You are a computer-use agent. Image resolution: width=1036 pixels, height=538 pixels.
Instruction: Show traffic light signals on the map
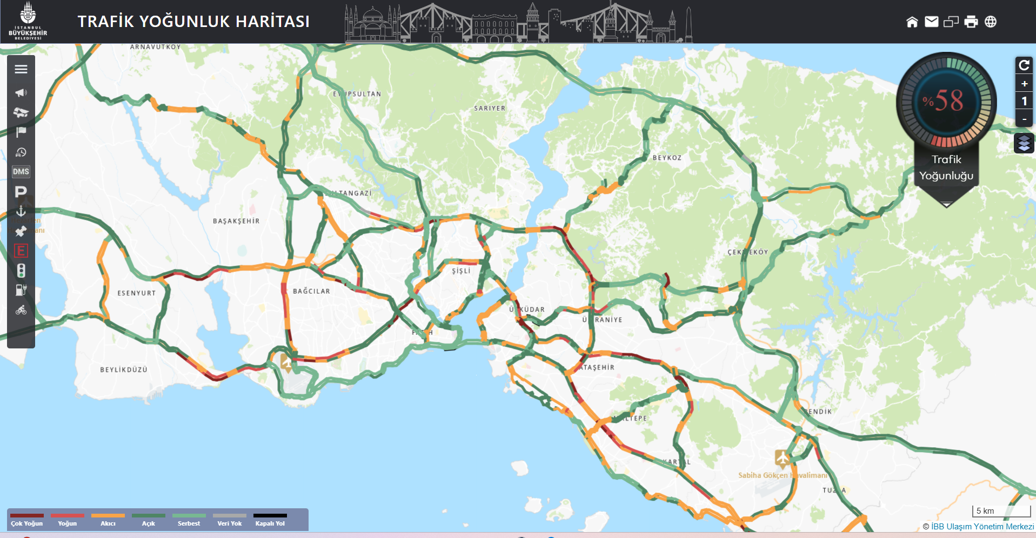pos(21,271)
